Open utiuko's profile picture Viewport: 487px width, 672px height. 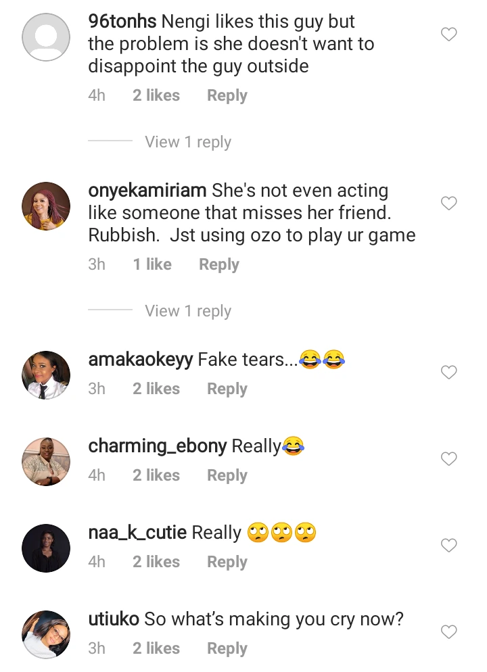tap(46, 634)
